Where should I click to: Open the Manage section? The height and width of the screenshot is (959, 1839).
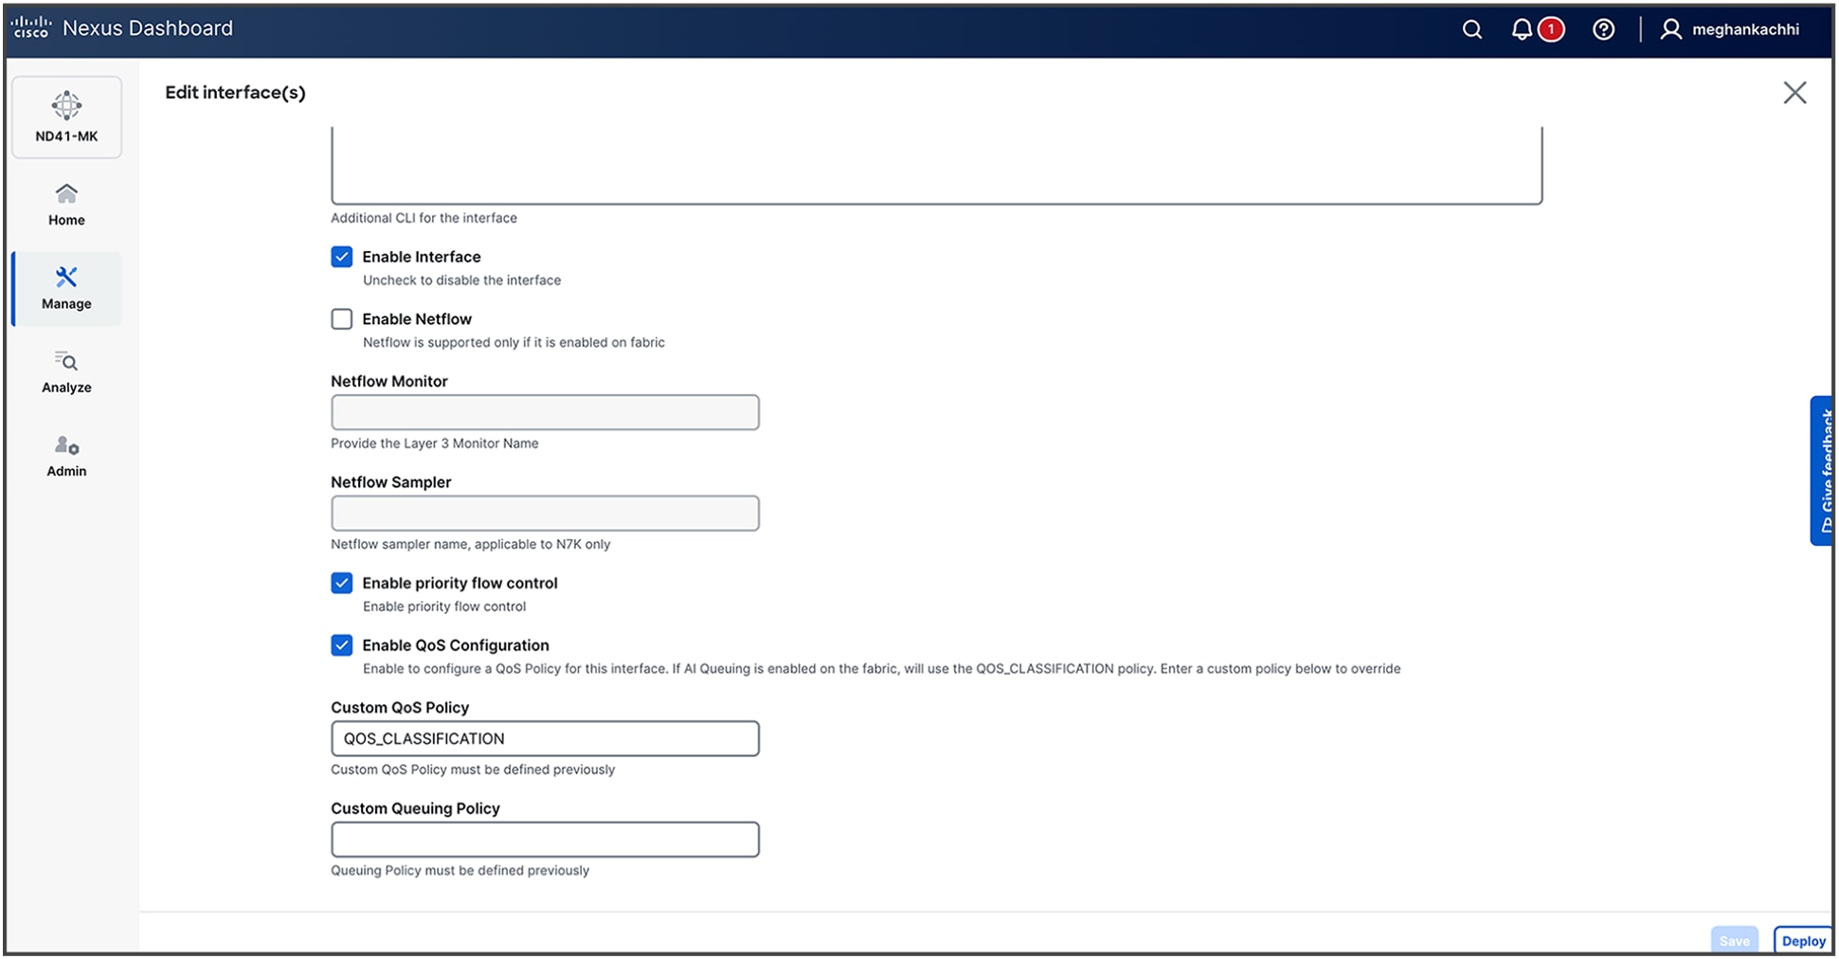(66, 288)
